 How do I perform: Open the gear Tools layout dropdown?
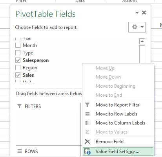click(x=137, y=27)
